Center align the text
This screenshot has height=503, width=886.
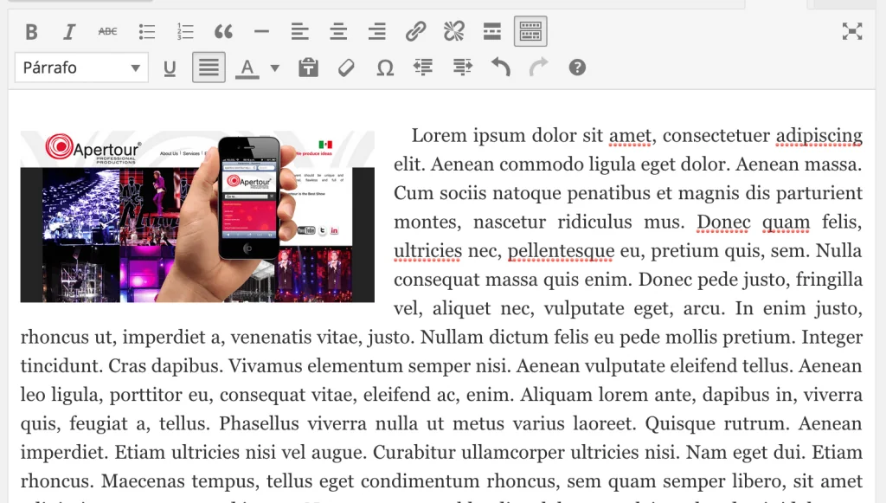[338, 32]
